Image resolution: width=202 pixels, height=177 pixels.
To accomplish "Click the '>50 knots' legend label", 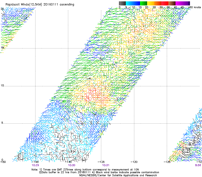I will tap(194, 7).
